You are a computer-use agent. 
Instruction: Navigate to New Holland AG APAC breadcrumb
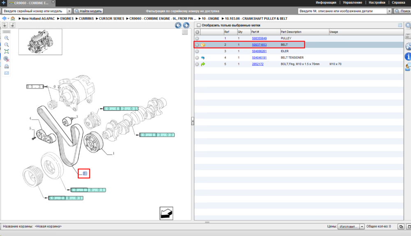(38, 18)
